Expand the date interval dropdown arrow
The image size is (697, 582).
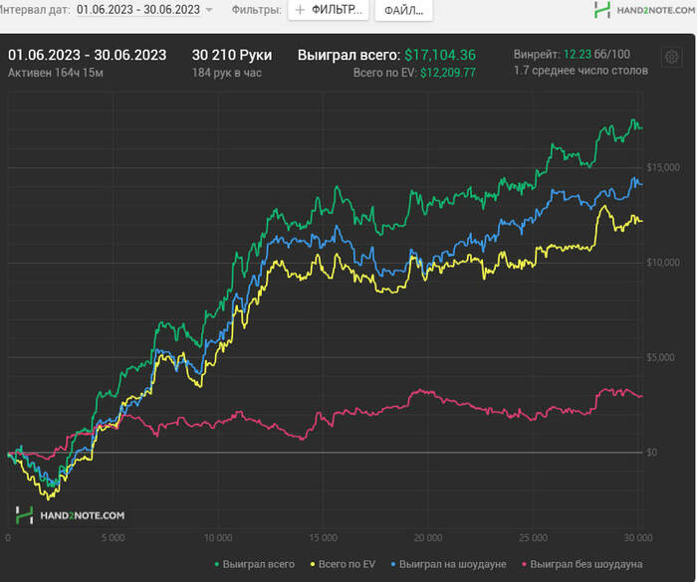(x=209, y=10)
